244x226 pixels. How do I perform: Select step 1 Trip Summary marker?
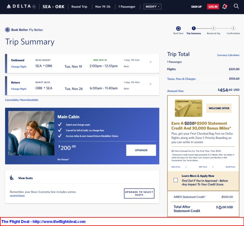[194, 28]
